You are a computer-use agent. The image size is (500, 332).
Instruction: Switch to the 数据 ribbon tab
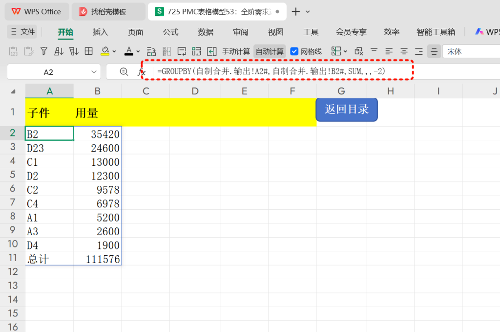(x=206, y=32)
